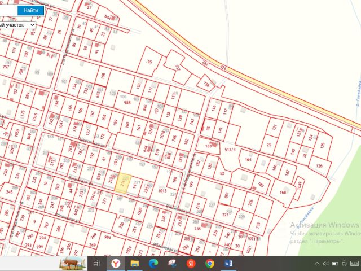Select parcel 859 on the map

28,95
